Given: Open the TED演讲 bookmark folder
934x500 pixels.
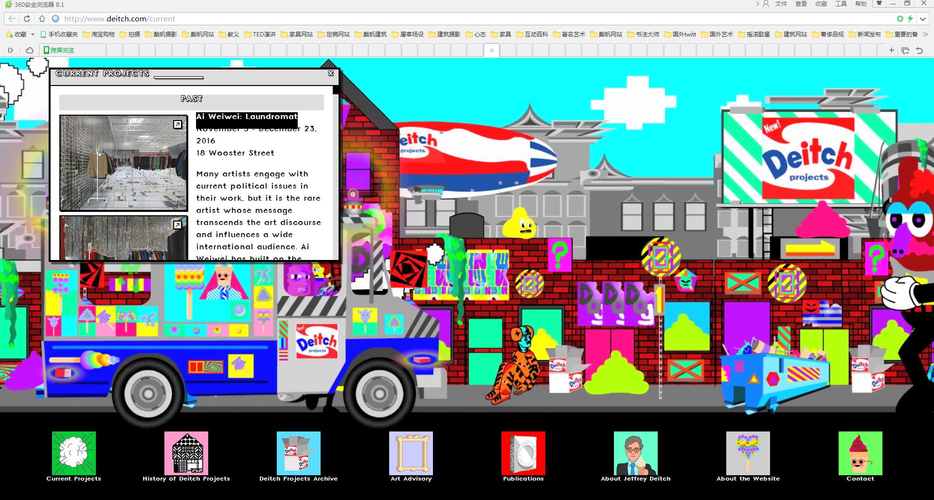Looking at the screenshot, I should coord(260,34).
